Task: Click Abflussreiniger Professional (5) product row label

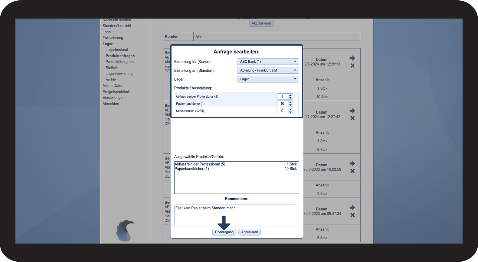Action: (197, 97)
